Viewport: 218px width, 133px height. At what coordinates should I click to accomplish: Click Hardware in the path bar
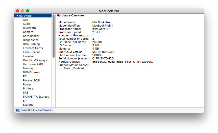pos(45,110)
